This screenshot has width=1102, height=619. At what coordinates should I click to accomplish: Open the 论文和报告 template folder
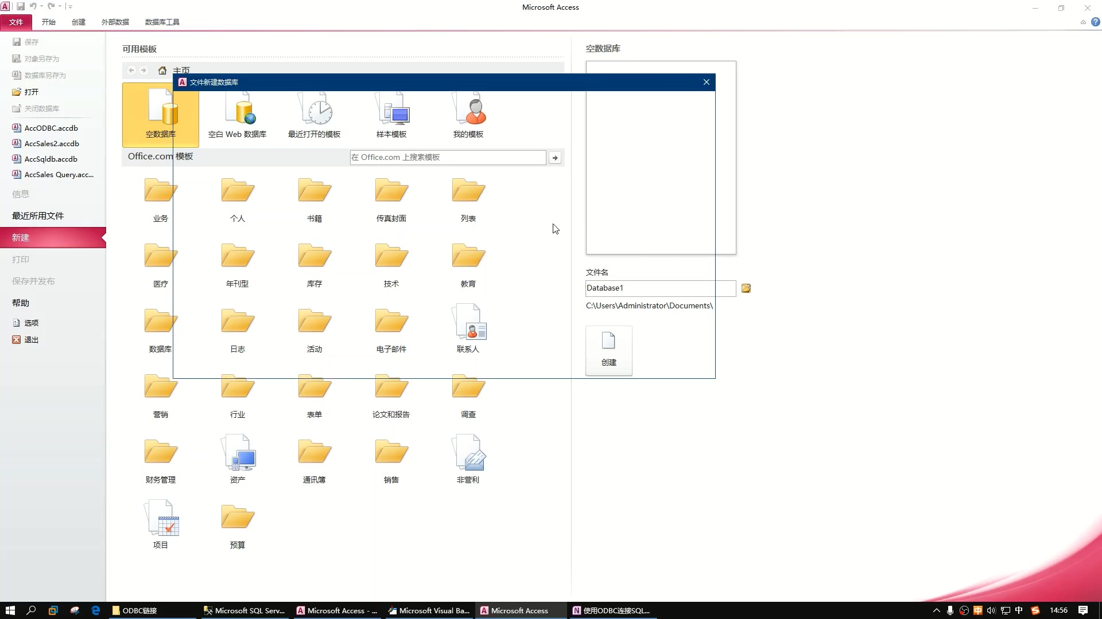[x=391, y=396]
